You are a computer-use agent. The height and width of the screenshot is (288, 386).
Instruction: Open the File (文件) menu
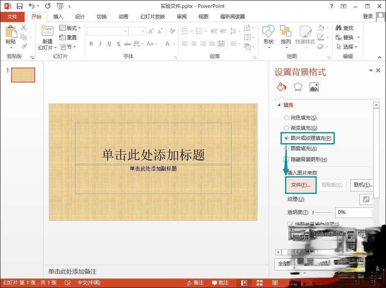click(13, 17)
